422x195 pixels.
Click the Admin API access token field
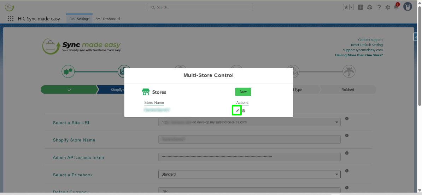[x=250, y=157]
